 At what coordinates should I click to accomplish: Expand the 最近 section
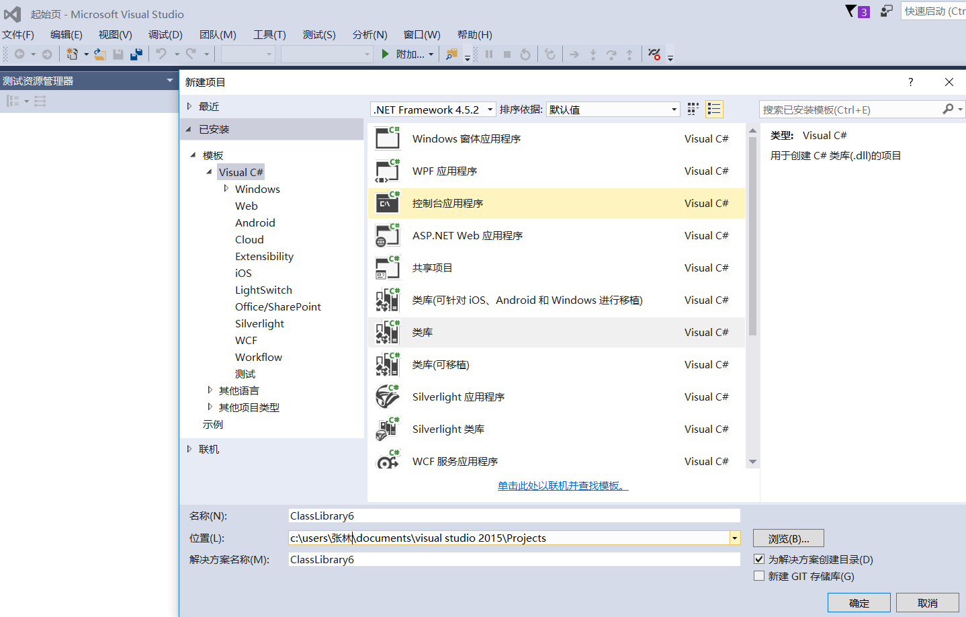click(x=189, y=106)
